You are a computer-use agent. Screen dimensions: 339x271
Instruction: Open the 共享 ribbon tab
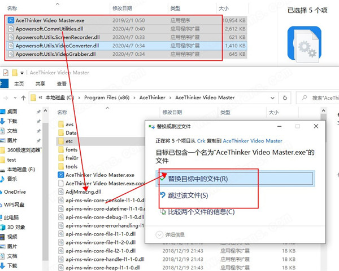pos(40,83)
